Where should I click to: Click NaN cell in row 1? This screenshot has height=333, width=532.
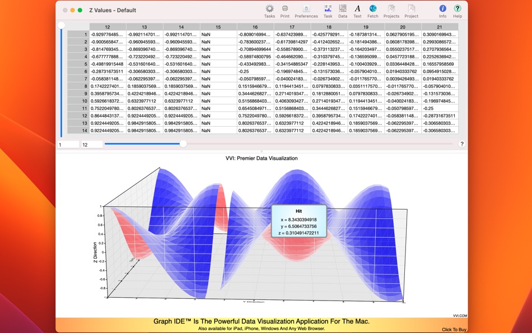(218, 34)
